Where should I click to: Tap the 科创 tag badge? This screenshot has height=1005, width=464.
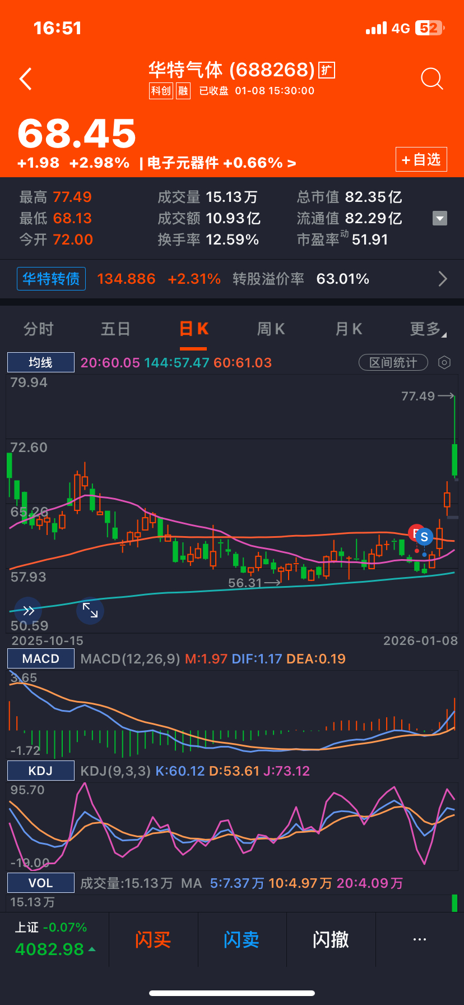pos(161,91)
